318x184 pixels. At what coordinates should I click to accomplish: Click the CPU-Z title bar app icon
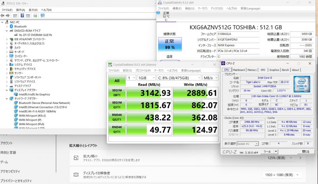[223, 63]
